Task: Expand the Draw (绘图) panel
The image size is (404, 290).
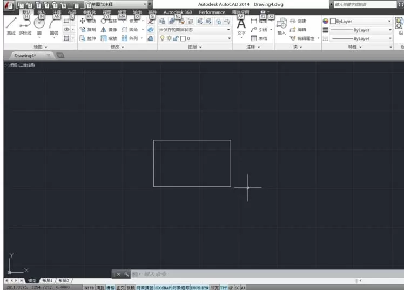Action: 41,47
